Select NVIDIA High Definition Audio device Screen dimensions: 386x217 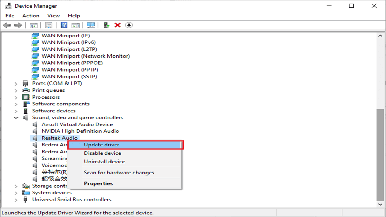(80, 131)
